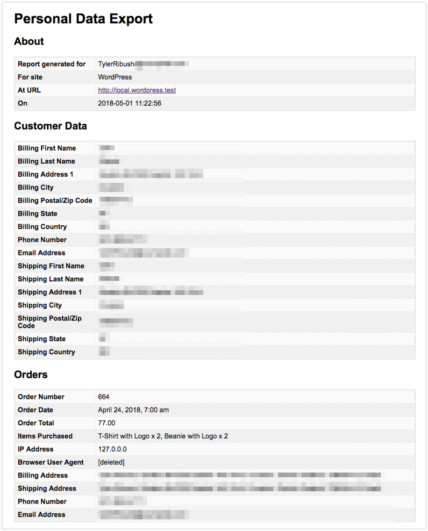This screenshot has height=531, width=428.
Task: Click the Email Address label under Orders
Action: (41, 514)
